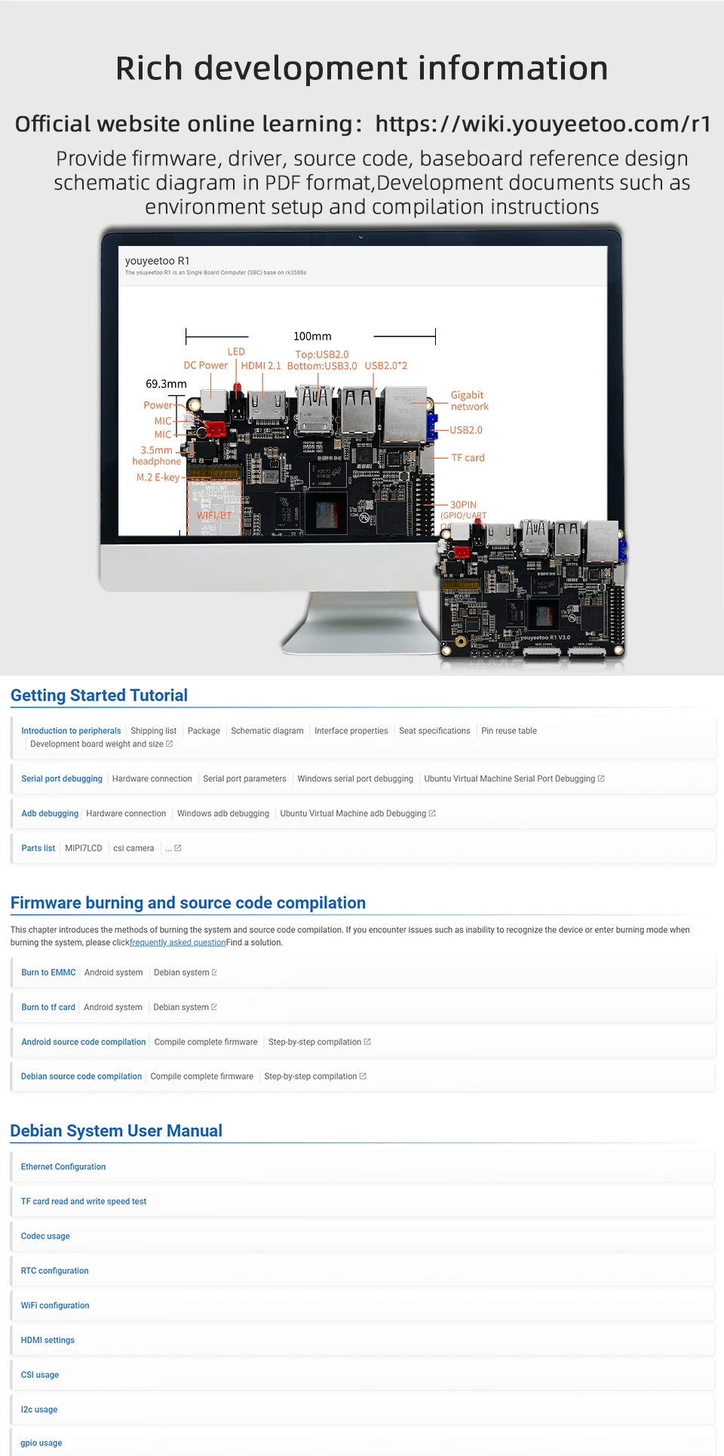The height and width of the screenshot is (1456, 724).
Task: Click the wiki.youyeetoo.com/r1 URL text
Action: [x=543, y=124]
